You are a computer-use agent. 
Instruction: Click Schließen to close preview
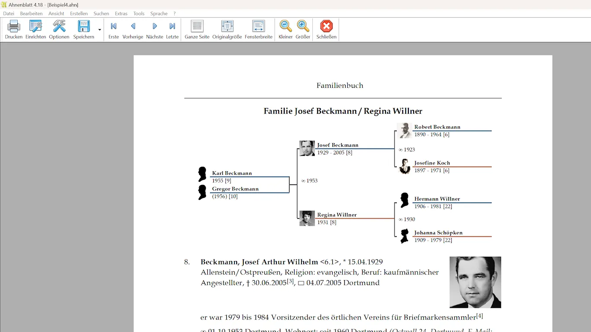coord(326,30)
